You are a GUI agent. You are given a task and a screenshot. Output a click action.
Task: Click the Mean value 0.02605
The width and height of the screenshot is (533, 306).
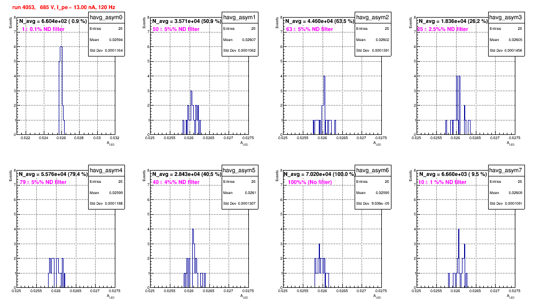[516, 39]
